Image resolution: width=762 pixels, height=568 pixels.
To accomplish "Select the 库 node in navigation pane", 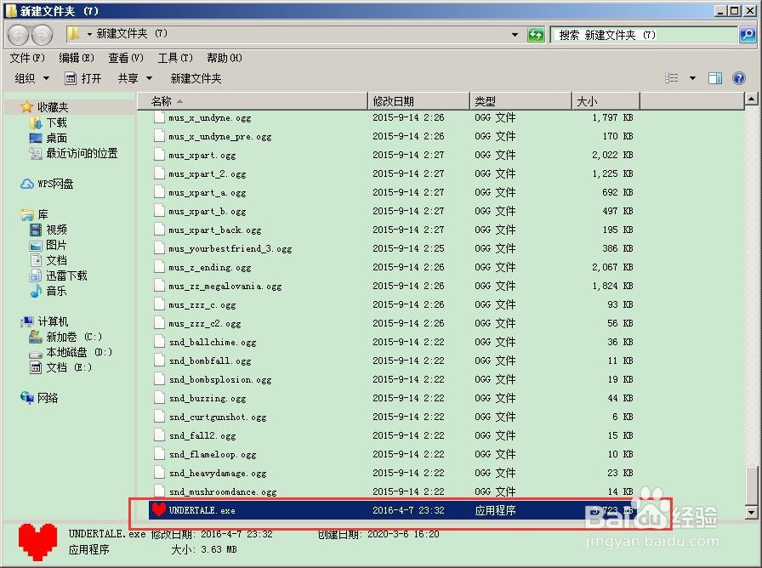I will click(43, 214).
